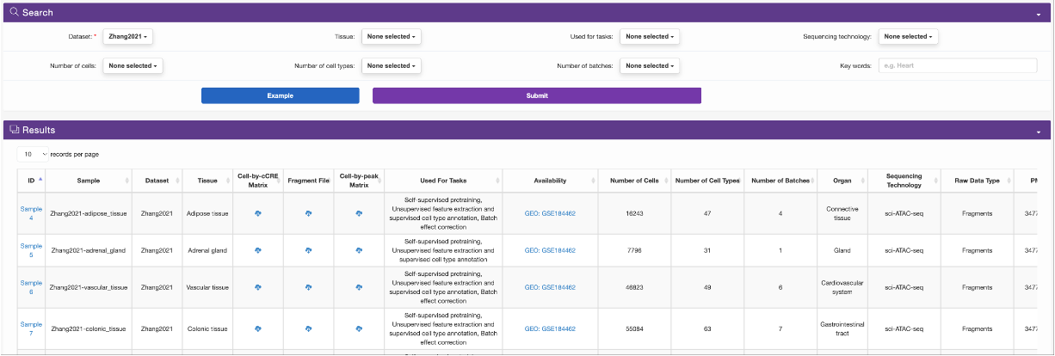The height and width of the screenshot is (356, 1055).
Task: Click the Key words input field
Action: (957, 65)
